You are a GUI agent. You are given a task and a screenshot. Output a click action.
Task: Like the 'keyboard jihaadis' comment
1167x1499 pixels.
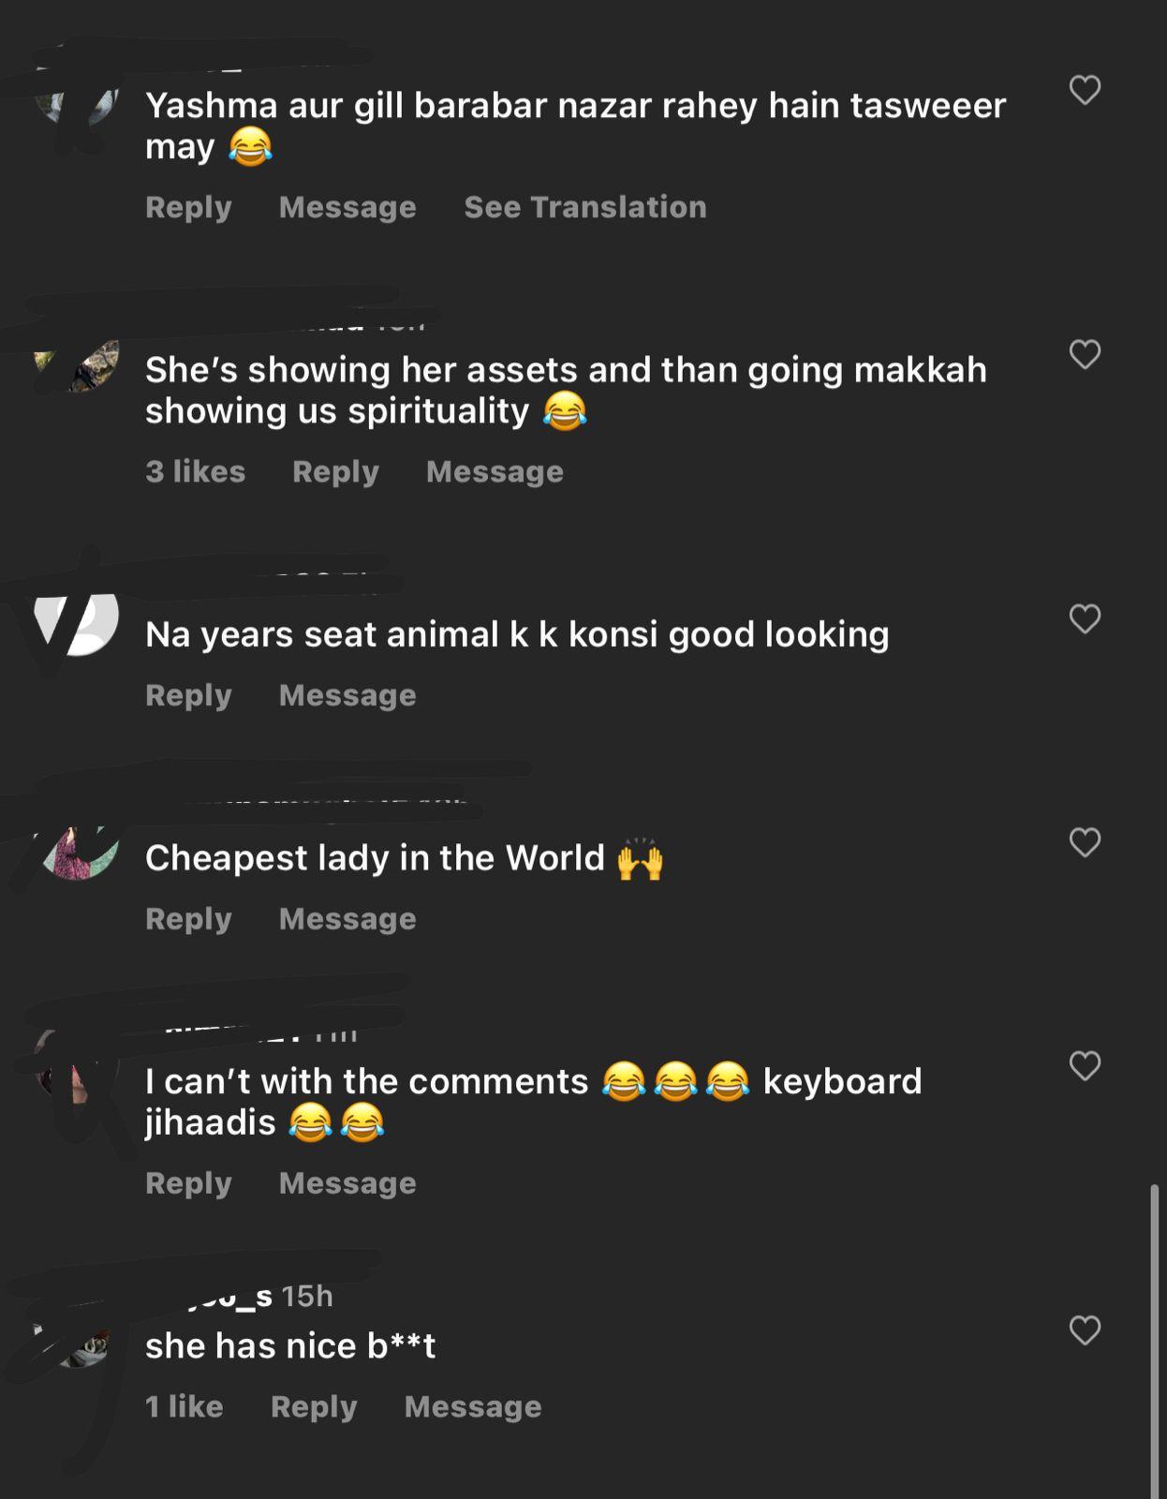1085,1065
